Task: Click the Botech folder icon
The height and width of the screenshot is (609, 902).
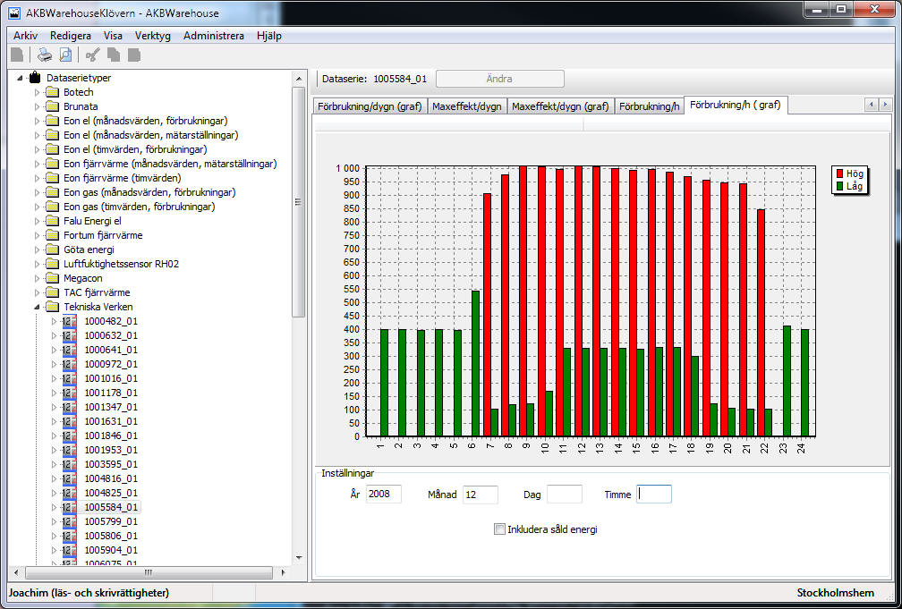Action: [x=52, y=92]
